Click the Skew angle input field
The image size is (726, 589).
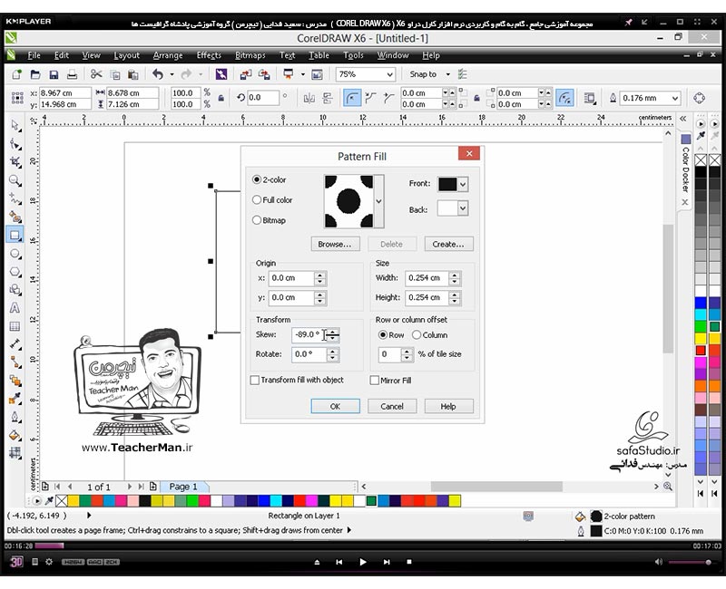309,334
